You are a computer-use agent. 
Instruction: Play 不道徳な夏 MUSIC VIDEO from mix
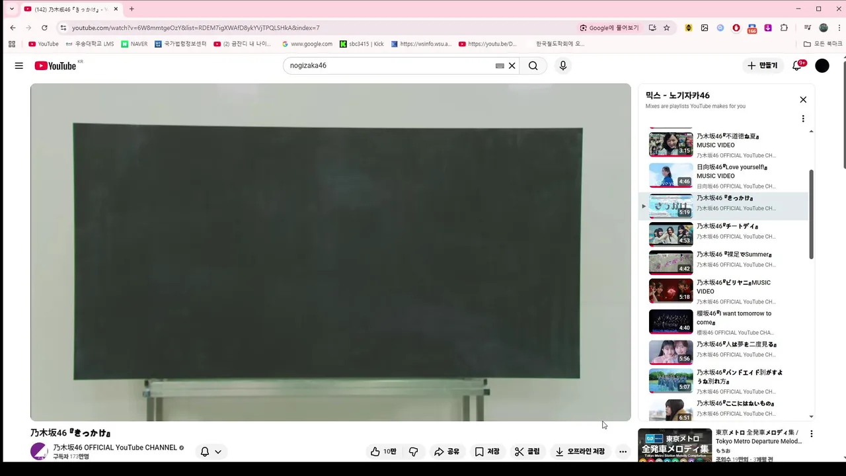(723, 144)
